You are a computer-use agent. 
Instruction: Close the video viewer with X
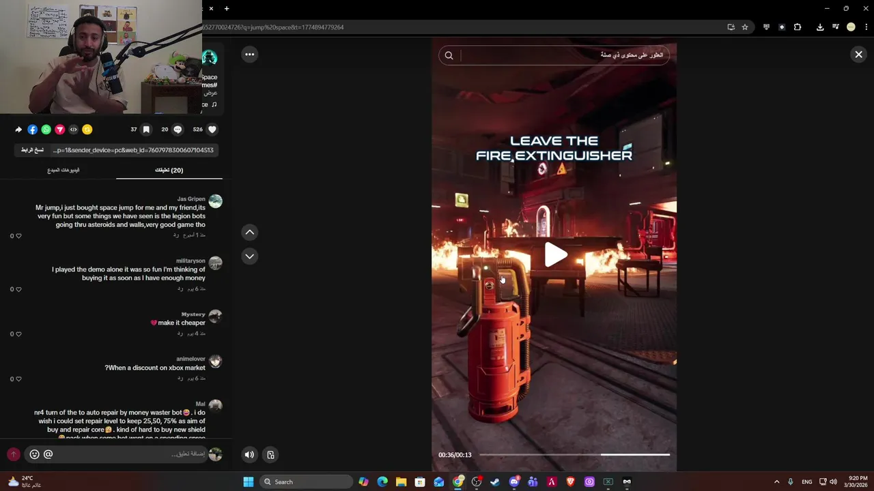click(858, 55)
